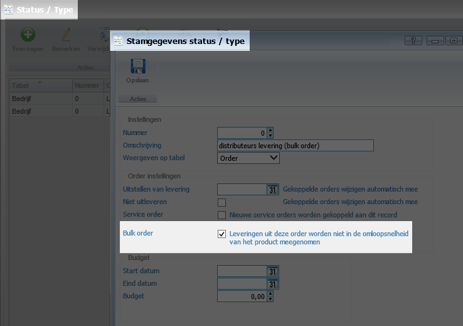The height and width of the screenshot is (326, 463).
Task: Open the Eind datum calendar picker
Action: [272, 284]
